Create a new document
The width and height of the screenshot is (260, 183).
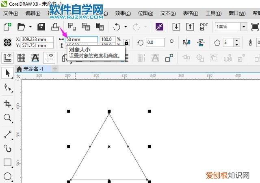pos(7,26)
